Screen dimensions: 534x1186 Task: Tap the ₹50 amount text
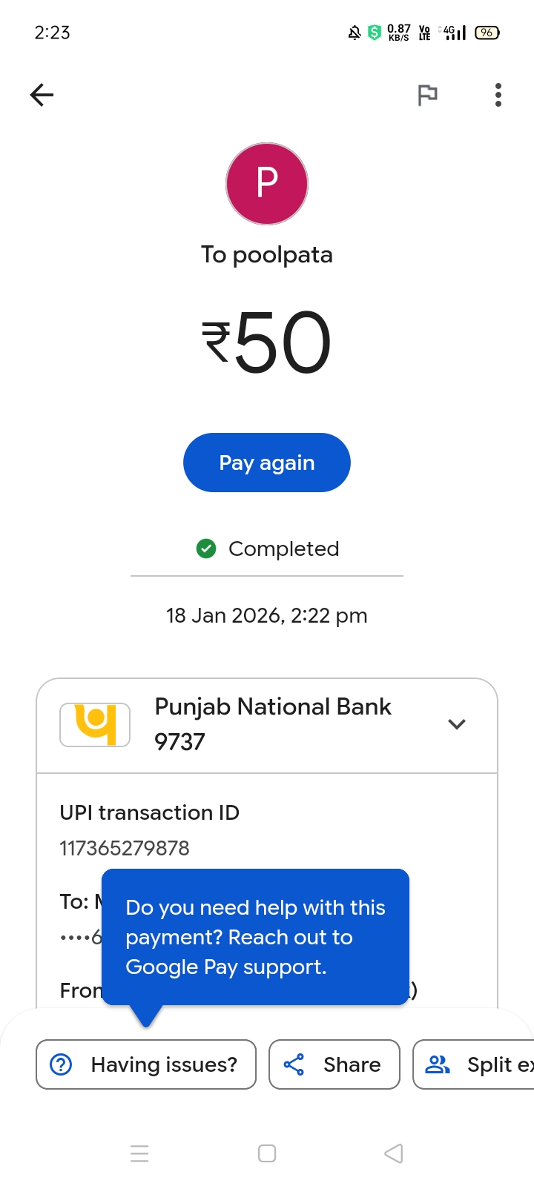click(x=267, y=342)
